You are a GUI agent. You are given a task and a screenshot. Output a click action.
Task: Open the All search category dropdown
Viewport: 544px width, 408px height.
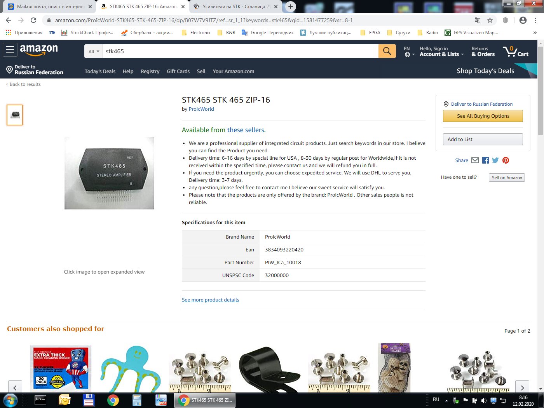click(94, 51)
